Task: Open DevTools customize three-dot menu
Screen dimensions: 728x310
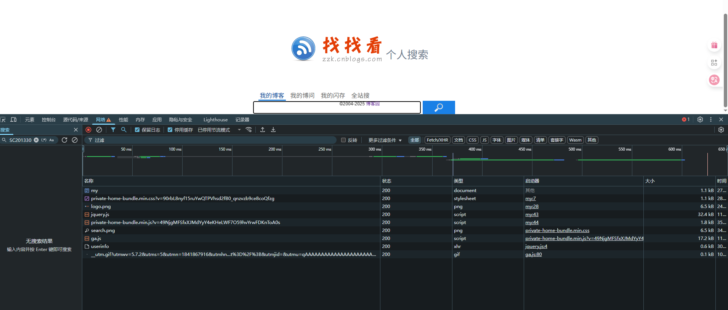Action: (x=711, y=119)
